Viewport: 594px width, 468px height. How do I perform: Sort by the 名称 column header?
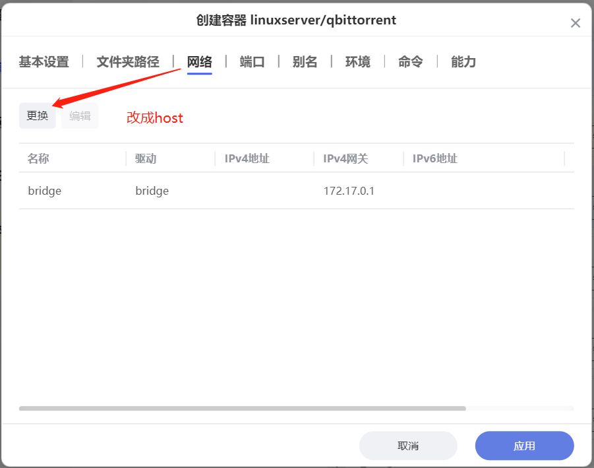pyautogui.click(x=38, y=158)
